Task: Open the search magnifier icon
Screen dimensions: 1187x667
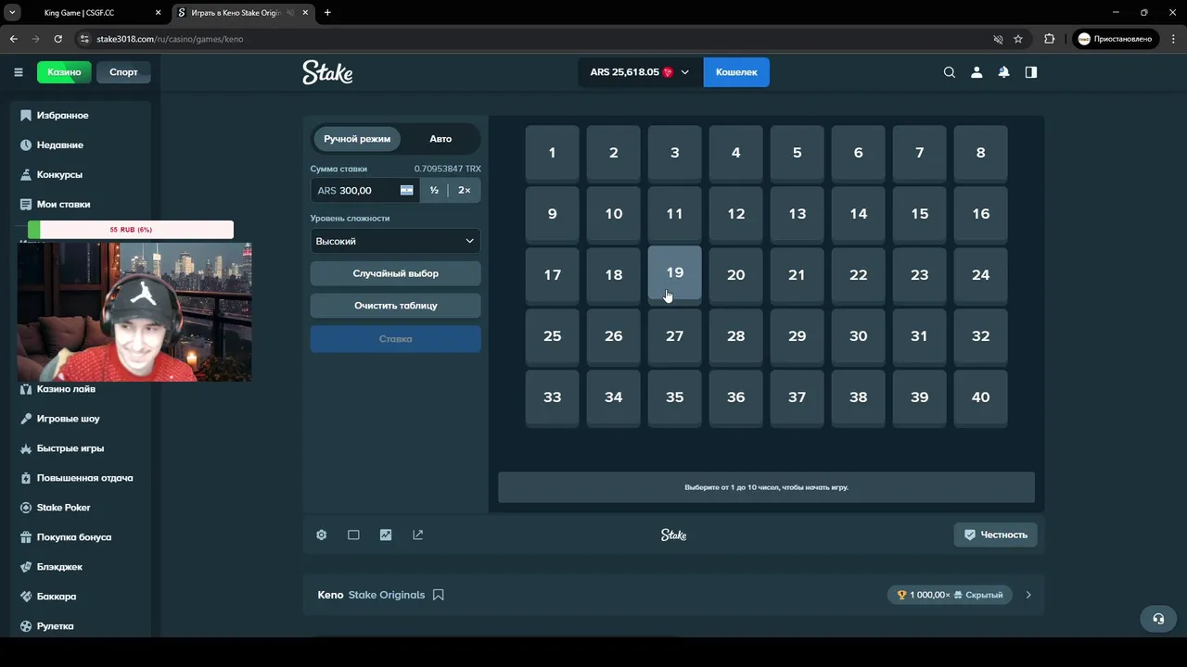Action: [949, 72]
